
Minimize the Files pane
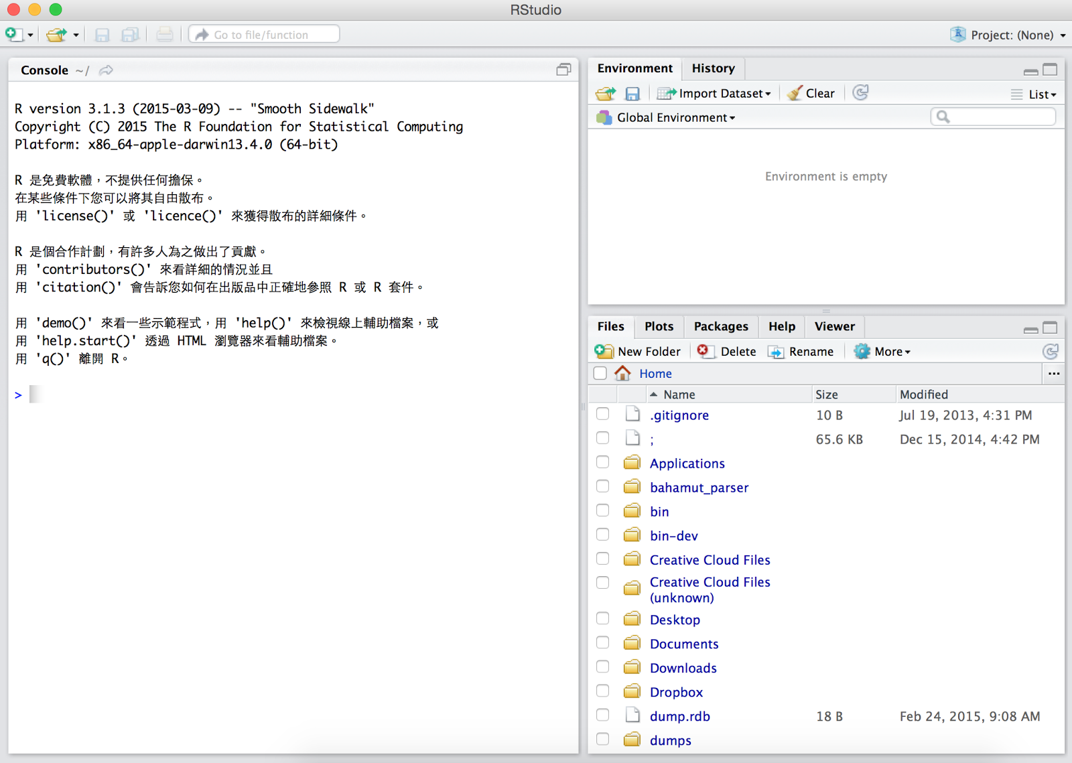coord(1031,329)
